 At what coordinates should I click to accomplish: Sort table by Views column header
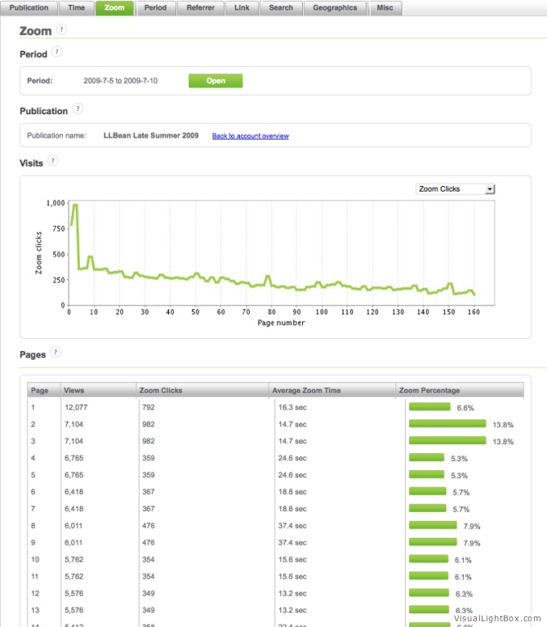click(x=74, y=390)
